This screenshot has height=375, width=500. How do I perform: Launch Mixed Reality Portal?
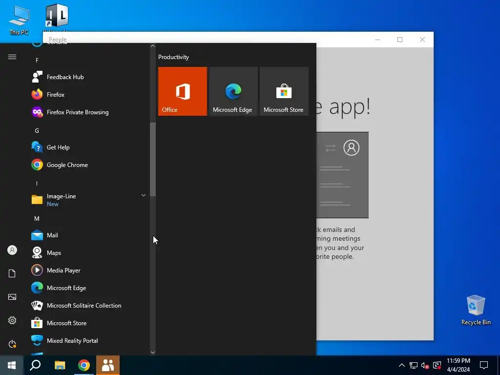(89, 340)
